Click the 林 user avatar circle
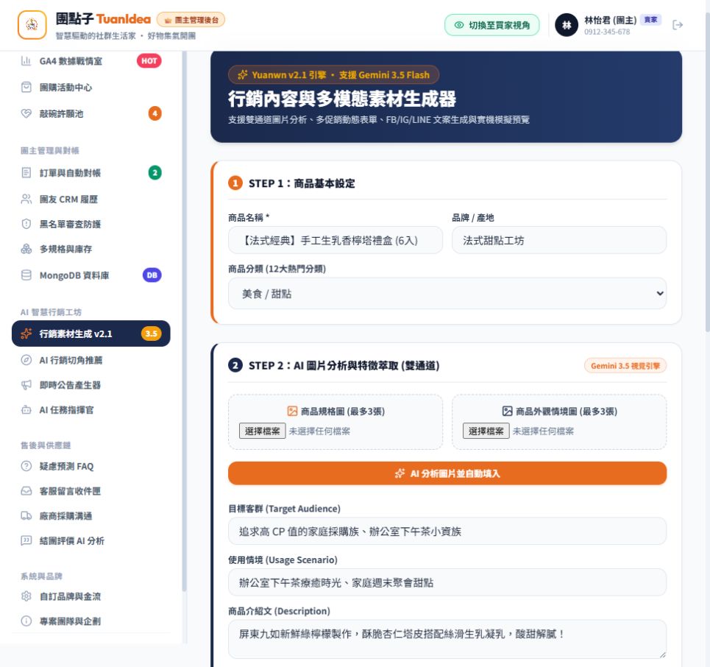The height and width of the screenshot is (667, 710). (x=567, y=25)
